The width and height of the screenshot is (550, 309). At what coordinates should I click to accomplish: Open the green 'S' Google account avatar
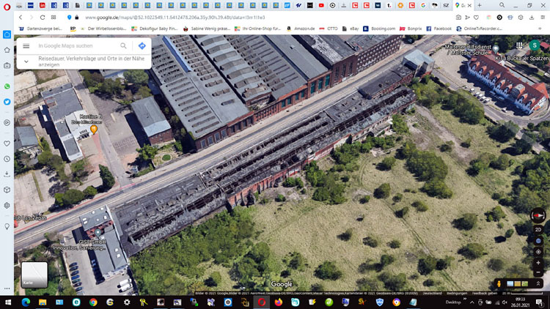point(534,45)
